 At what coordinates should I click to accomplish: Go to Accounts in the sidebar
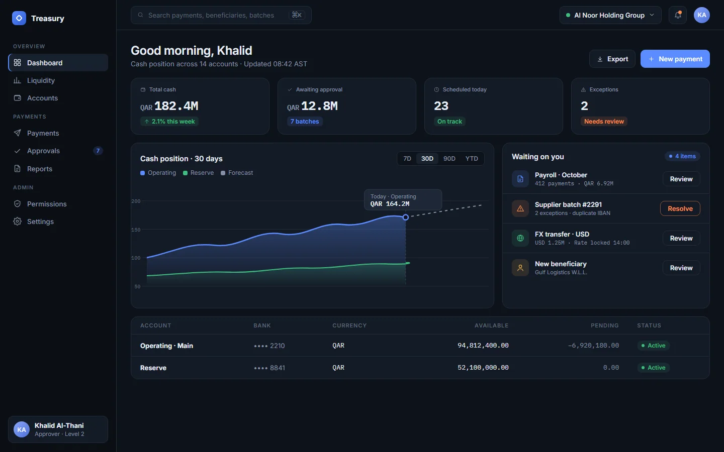[x=58, y=98]
